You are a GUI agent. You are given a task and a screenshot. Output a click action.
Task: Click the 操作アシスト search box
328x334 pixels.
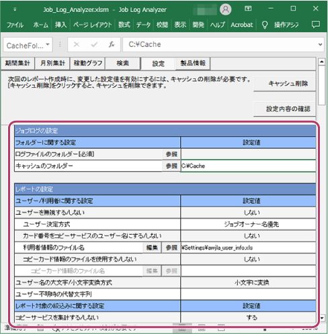click(x=286, y=25)
